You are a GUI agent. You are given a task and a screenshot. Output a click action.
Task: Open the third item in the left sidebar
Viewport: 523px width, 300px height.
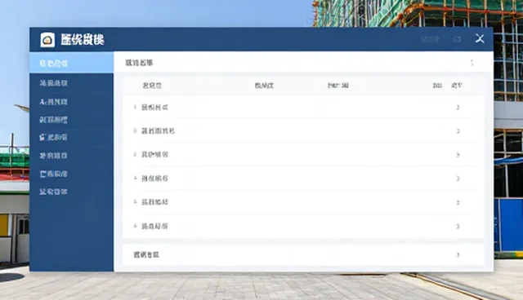[54, 102]
